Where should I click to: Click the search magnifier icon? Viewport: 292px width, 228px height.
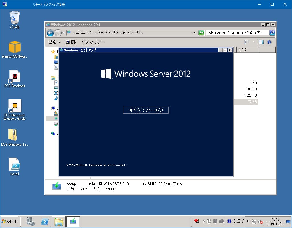[272, 33]
